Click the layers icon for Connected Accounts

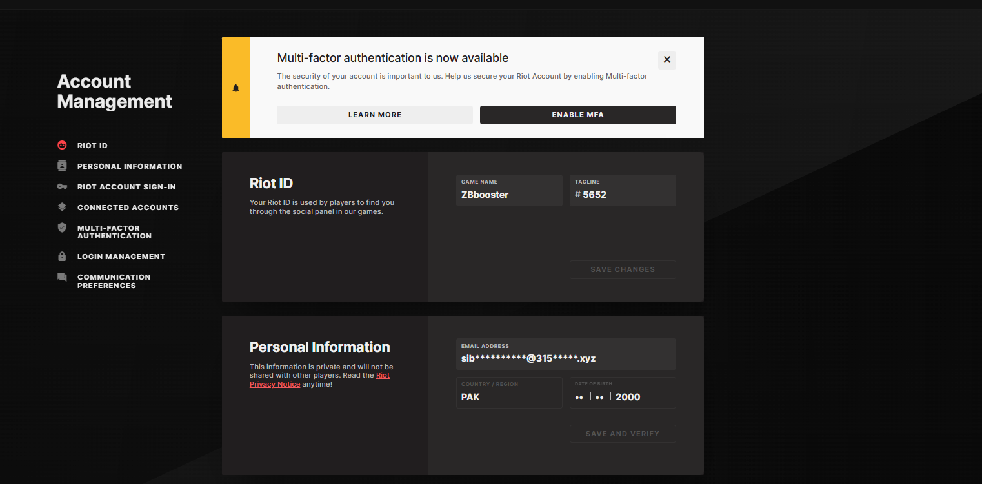click(x=62, y=208)
